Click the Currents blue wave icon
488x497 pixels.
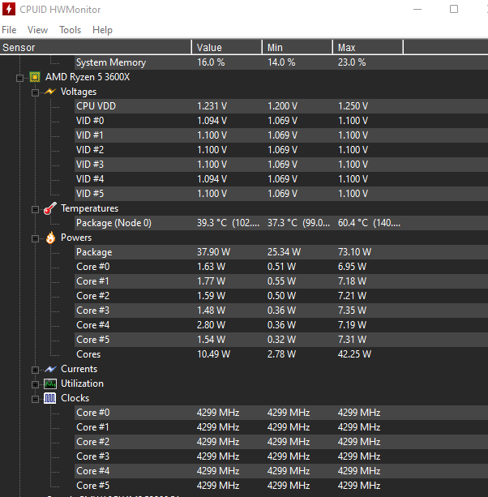(50, 369)
